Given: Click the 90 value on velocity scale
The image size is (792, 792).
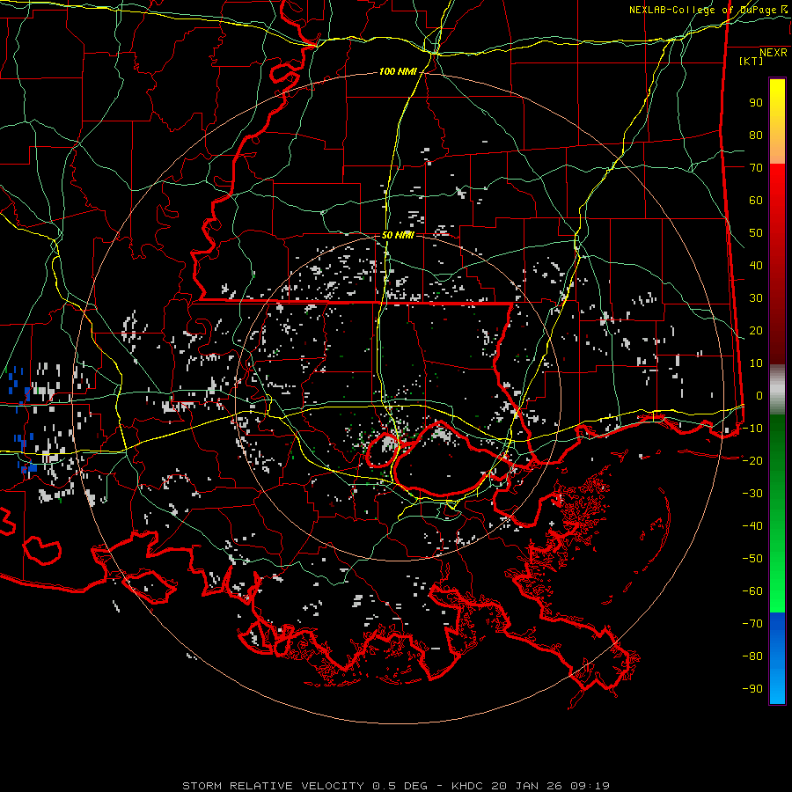Looking at the screenshot, I should [756, 103].
